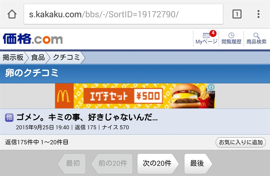The height and width of the screenshot is (176, 270).
Task: Go to 食品 breadcrumb
Action: point(38,57)
